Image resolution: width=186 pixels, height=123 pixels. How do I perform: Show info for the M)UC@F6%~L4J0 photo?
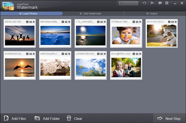134,54
